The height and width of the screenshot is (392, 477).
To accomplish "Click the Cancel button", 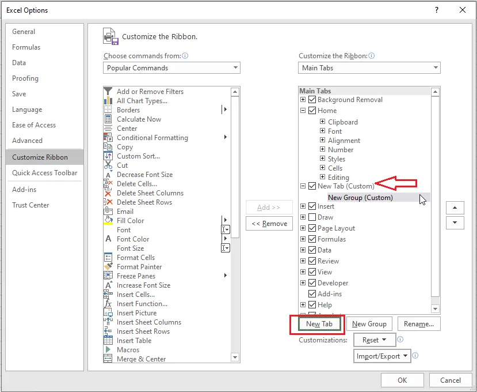I will (x=451, y=380).
